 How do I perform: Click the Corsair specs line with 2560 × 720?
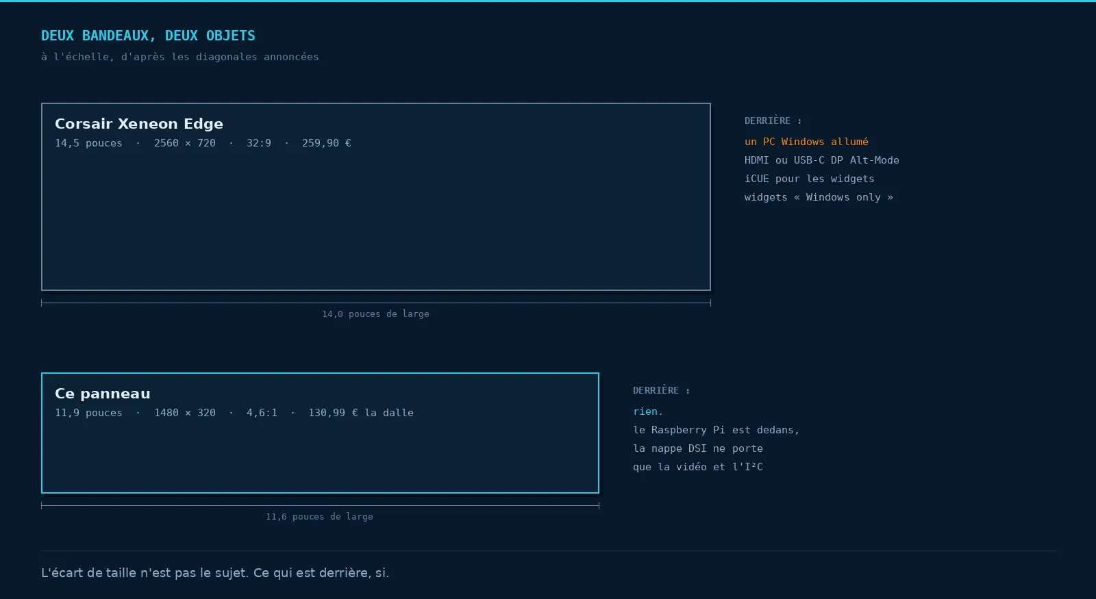click(x=203, y=143)
